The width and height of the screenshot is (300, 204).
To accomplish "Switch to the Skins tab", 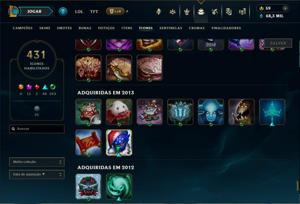I will tap(45, 28).
